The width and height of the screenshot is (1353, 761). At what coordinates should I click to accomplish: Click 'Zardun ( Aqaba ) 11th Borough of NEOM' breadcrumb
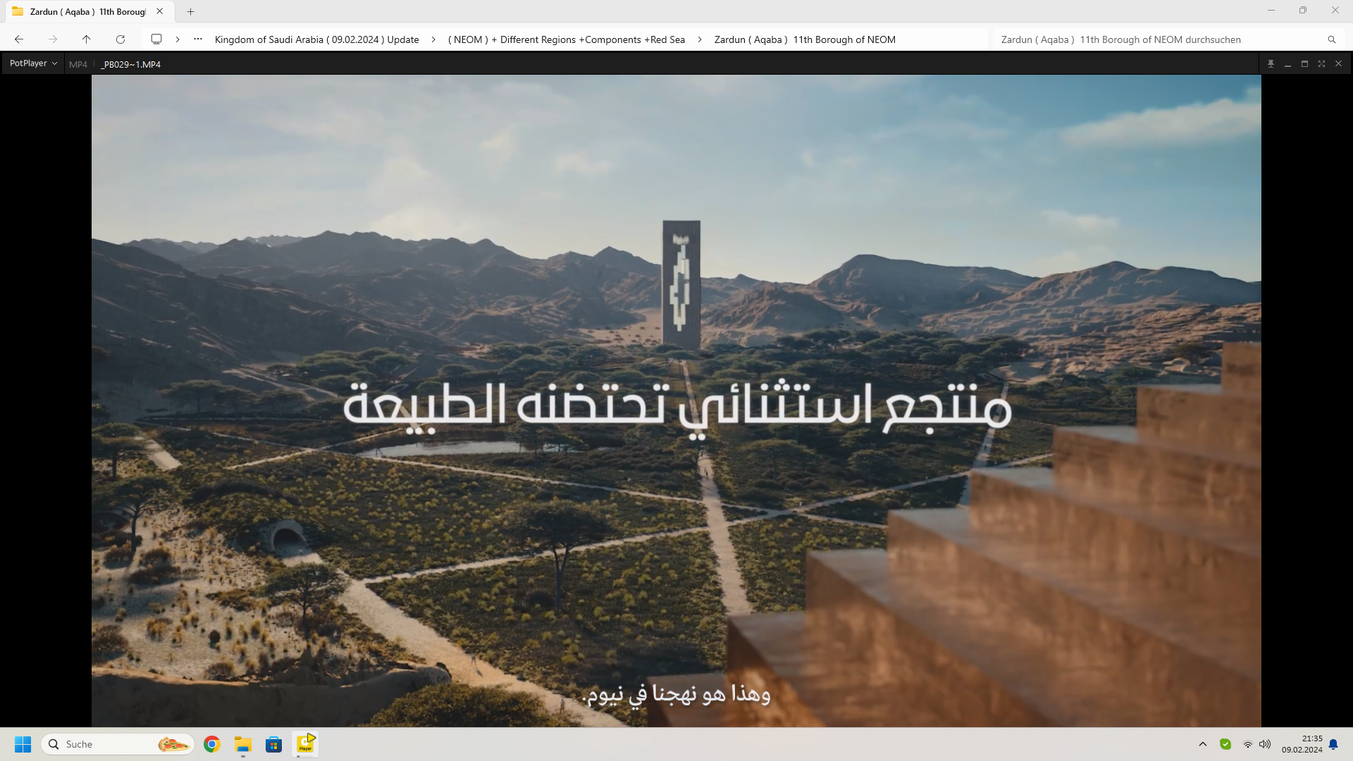pos(805,39)
